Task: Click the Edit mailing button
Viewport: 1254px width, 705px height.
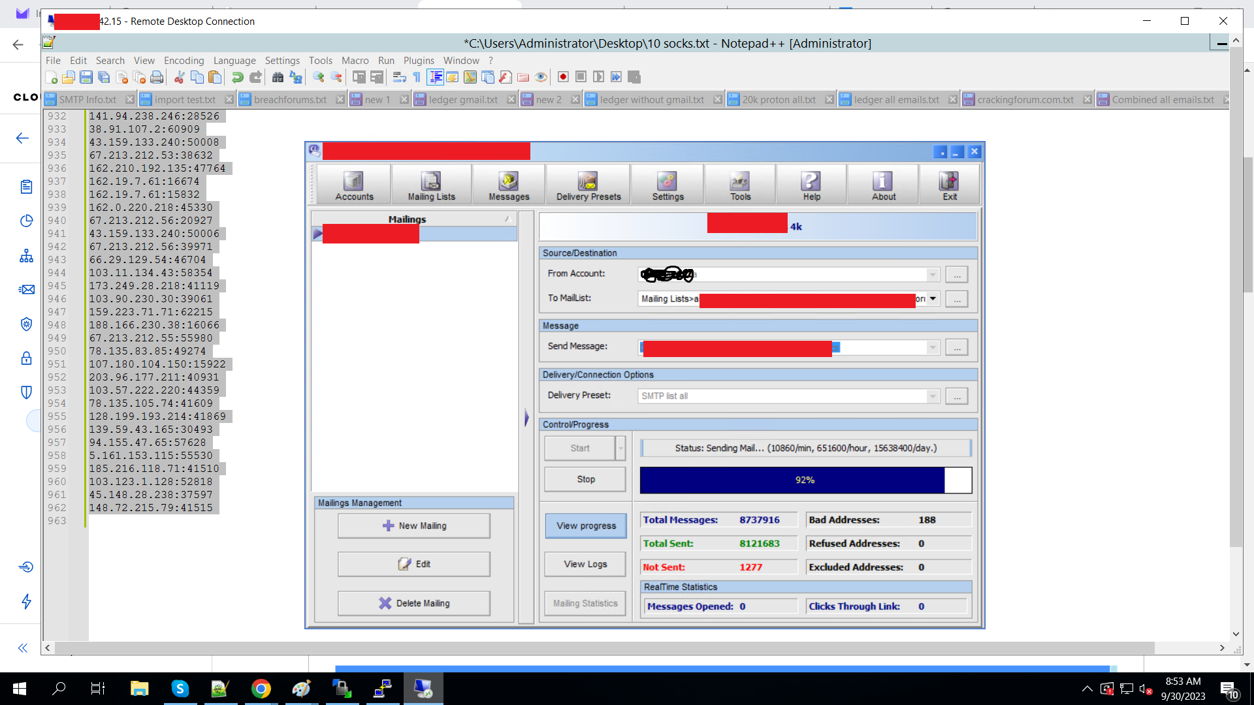Action: pos(414,565)
